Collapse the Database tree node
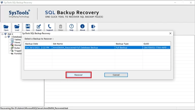Image resolution: width=195 pixels, height=110 pixels. pos(6,37)
